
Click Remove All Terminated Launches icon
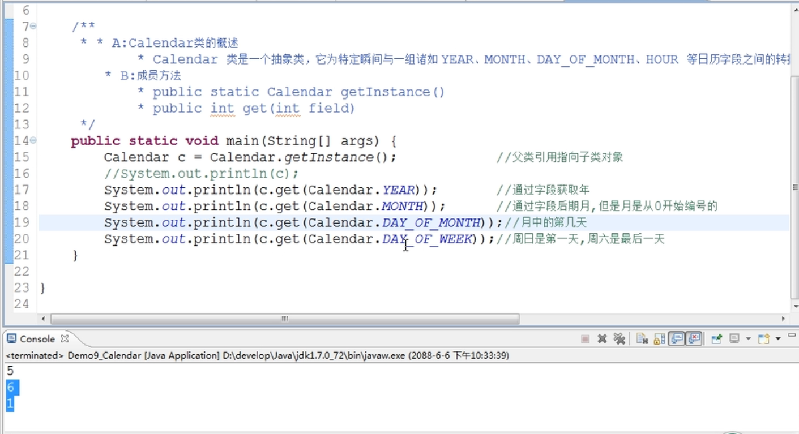[x=619, y=339]
